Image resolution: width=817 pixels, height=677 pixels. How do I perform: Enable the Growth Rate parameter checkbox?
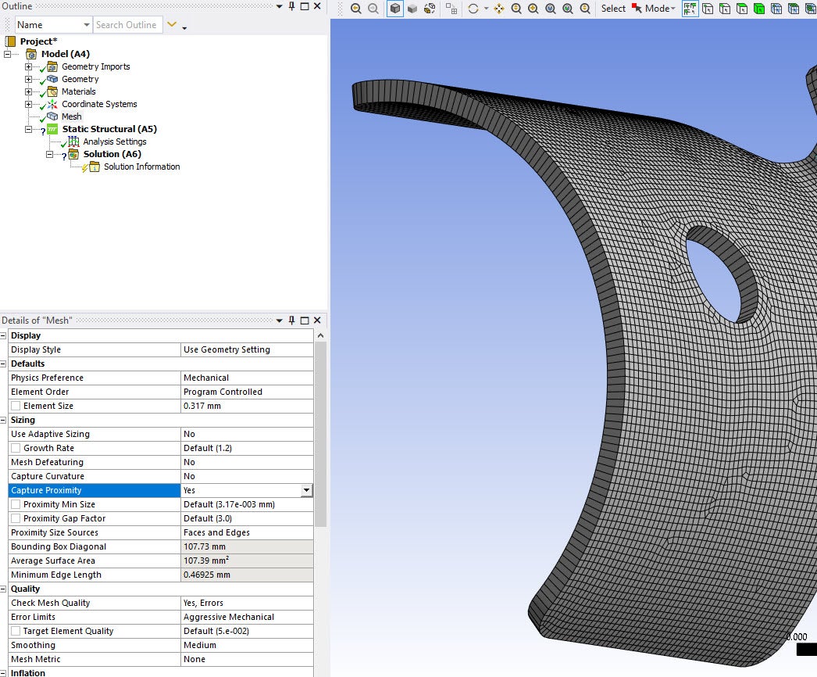pyautogui.click(x=16, y=448)
